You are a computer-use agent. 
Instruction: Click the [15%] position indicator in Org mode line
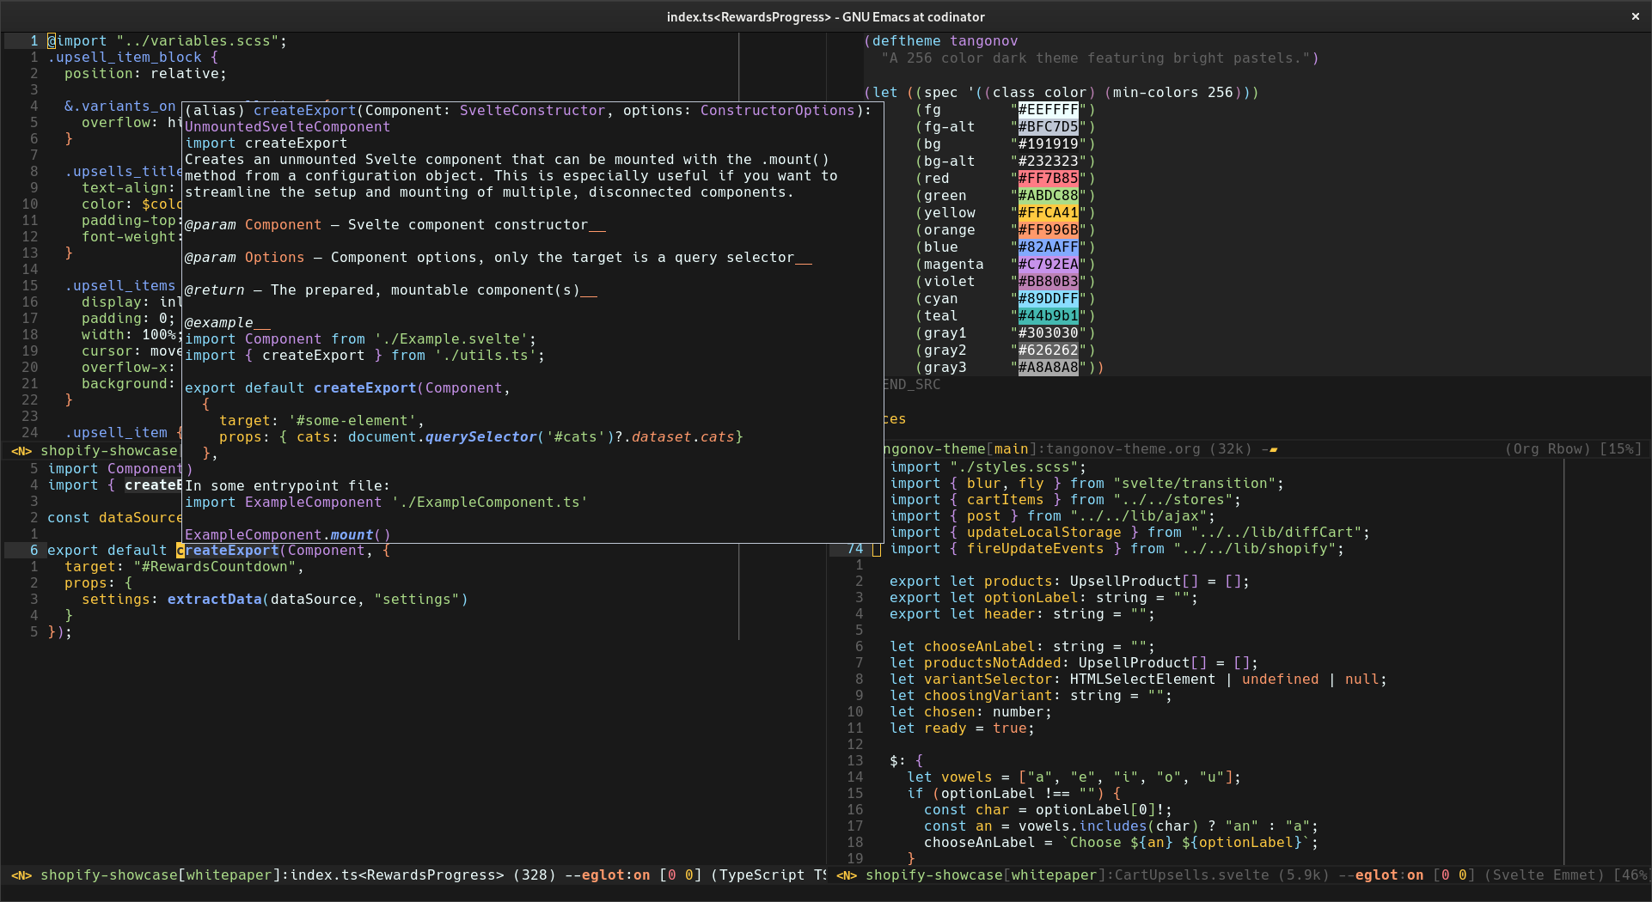tap(1621, 449)
